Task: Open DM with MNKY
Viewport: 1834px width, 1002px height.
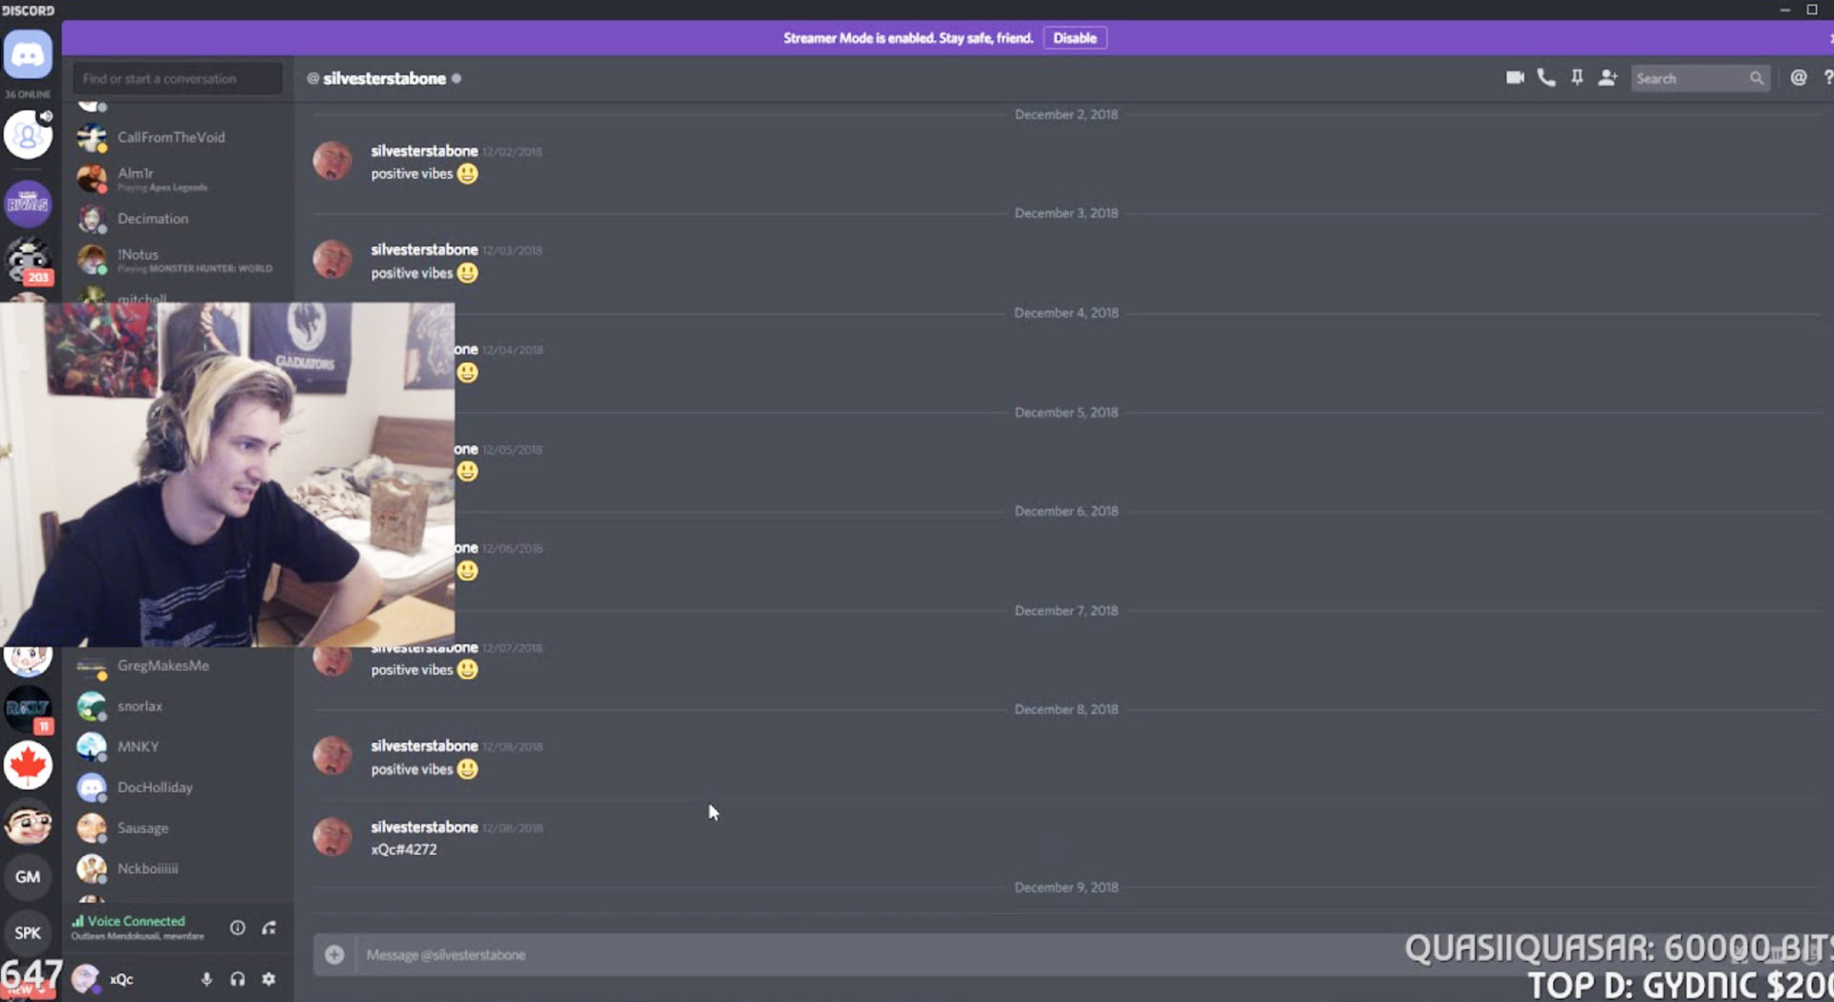Action: (180, 746)
